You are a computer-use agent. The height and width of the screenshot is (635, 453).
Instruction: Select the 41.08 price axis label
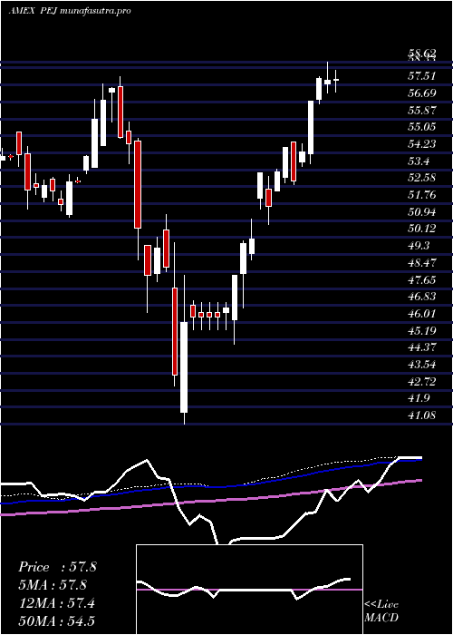(x=422, y=415)
